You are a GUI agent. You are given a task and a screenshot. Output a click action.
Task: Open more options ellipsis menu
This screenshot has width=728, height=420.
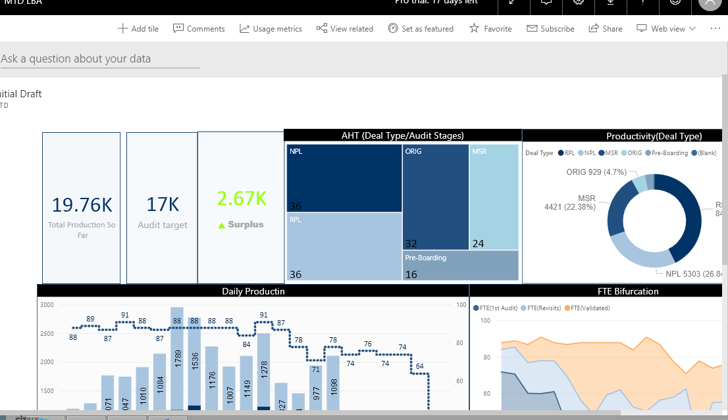[x=715, y=28]
